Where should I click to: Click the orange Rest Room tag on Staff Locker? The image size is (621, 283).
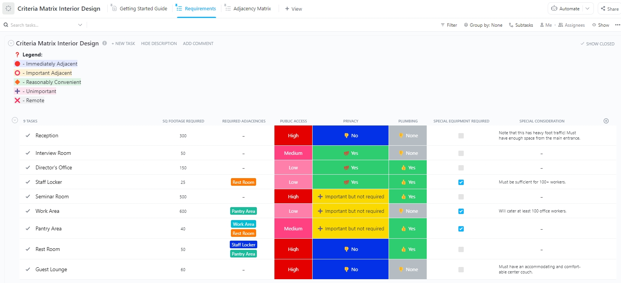click(x=244, y=182)
